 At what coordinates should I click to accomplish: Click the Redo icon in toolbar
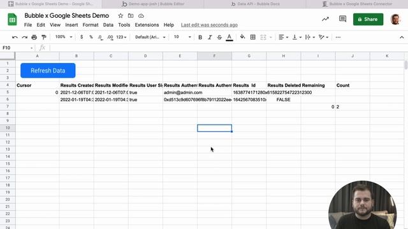point(24,38)
